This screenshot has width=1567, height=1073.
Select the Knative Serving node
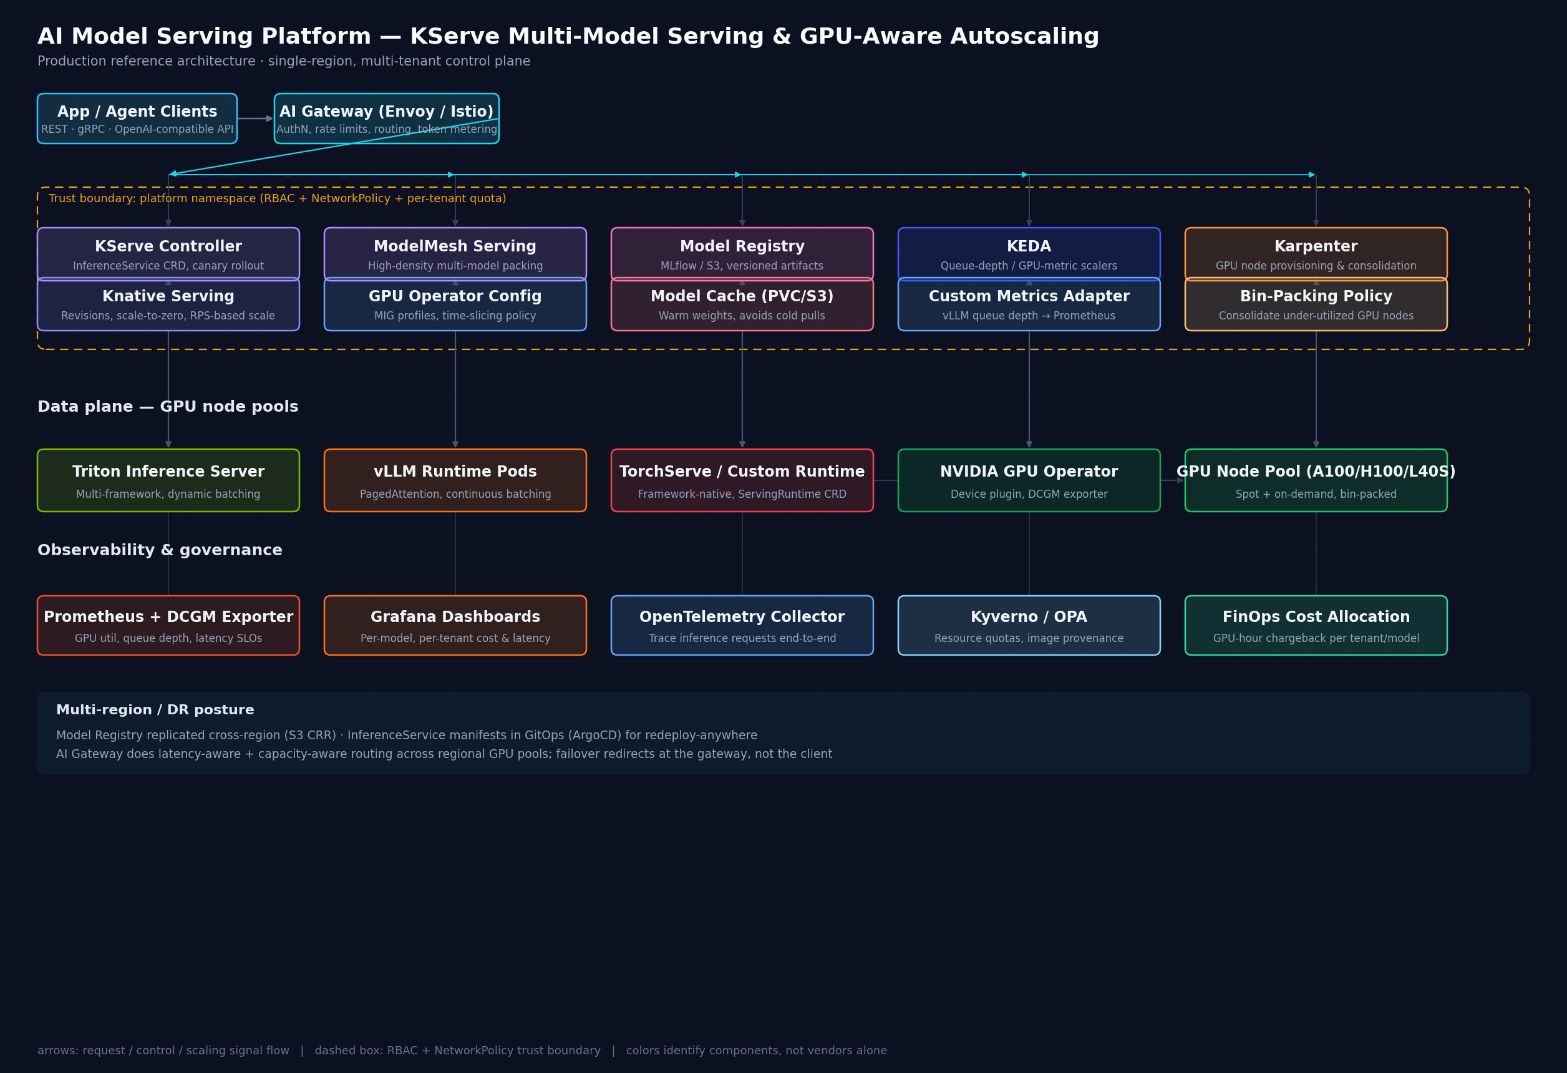[168, 304]
